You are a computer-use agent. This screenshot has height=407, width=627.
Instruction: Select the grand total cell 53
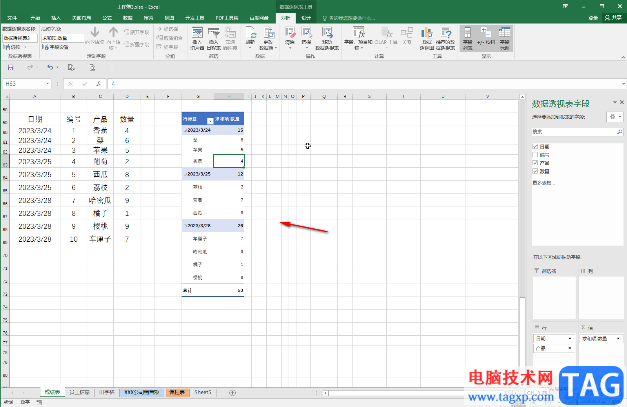tap(229, 290)
